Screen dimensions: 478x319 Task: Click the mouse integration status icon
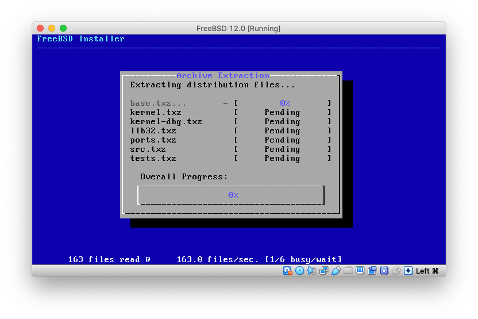coord(396,271)
